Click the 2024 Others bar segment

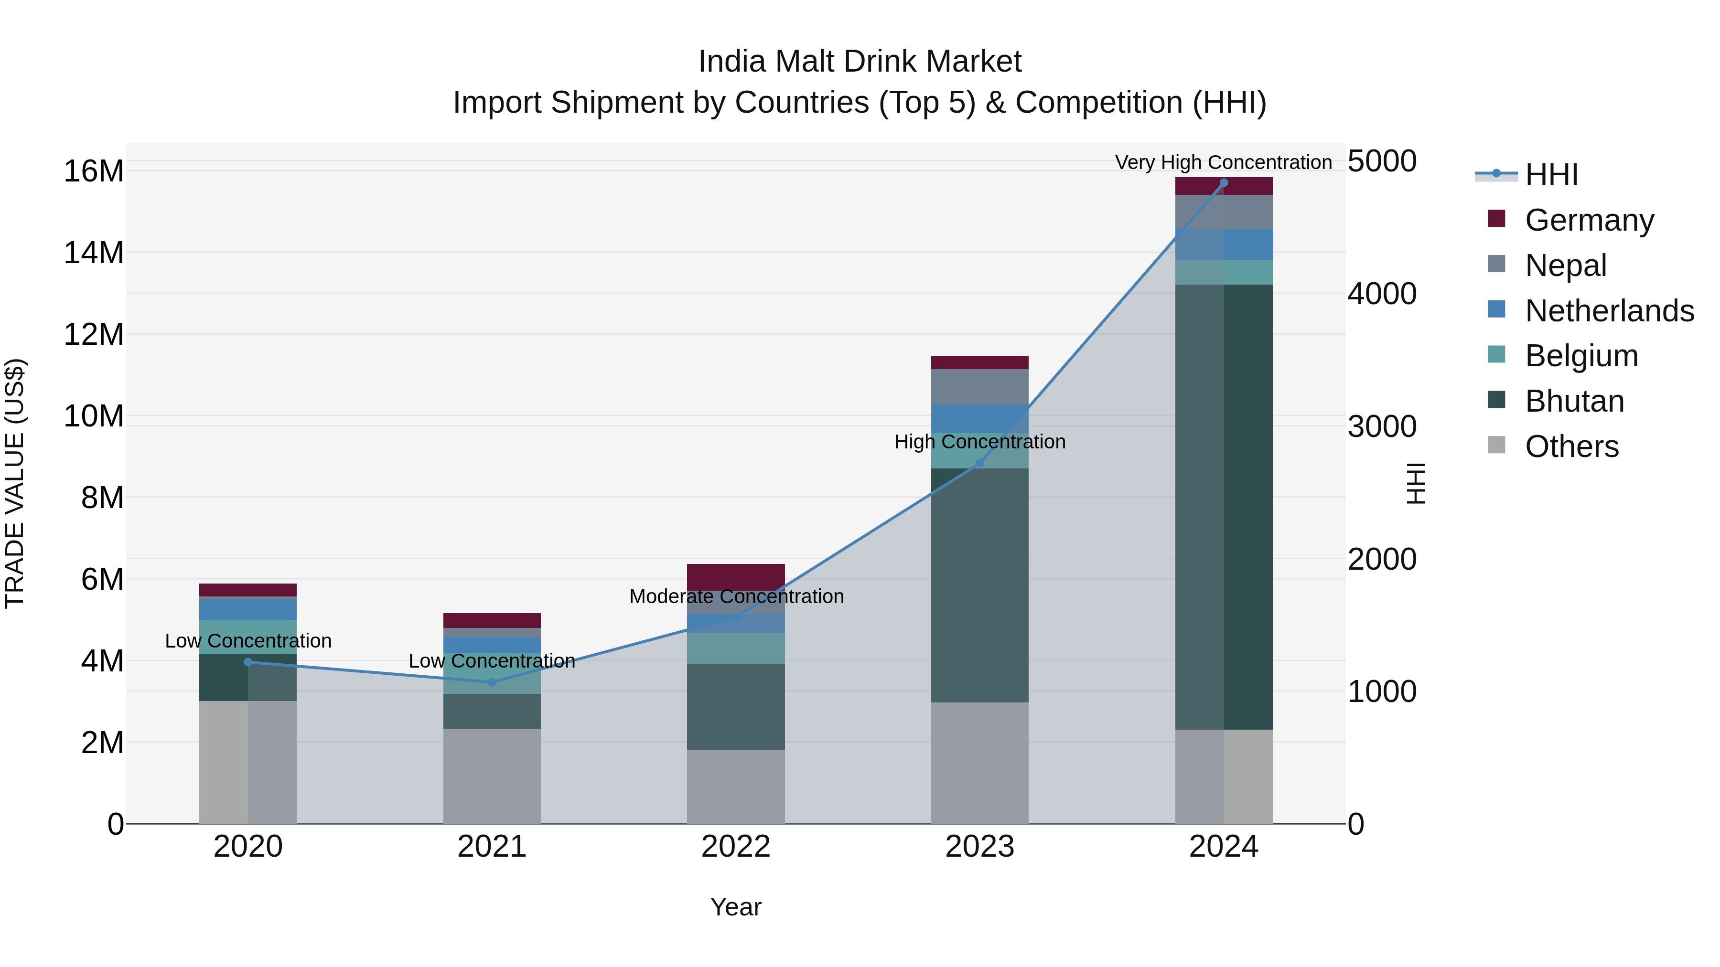tap(1223, 777)
